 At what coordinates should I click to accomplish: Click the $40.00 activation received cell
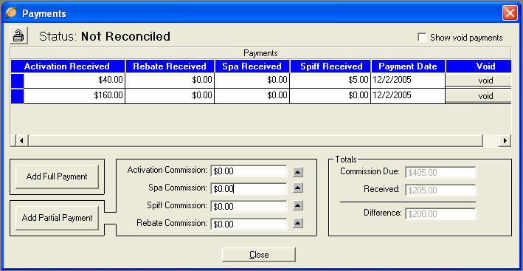pos(74,80)
